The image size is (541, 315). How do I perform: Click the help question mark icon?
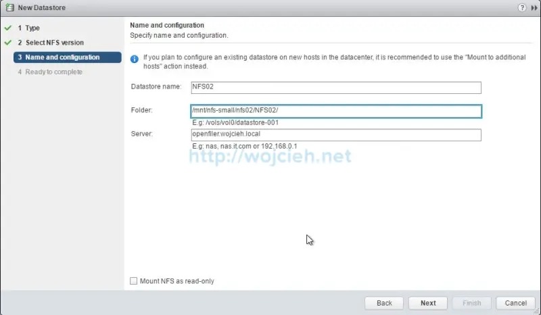[521, 7]
